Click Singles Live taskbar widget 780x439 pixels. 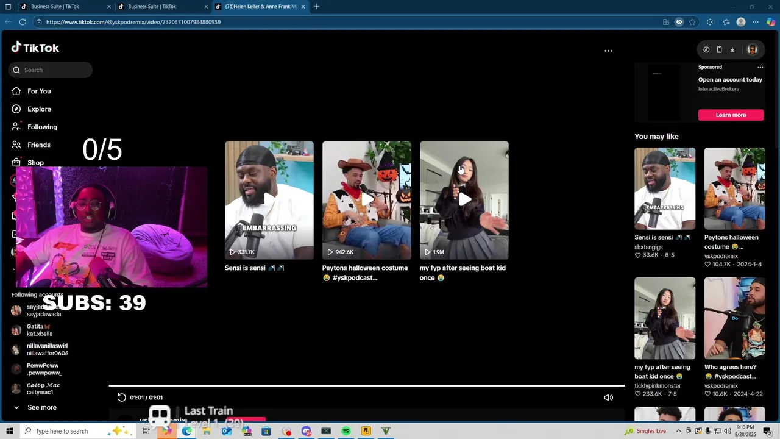[x=646, y=431]
